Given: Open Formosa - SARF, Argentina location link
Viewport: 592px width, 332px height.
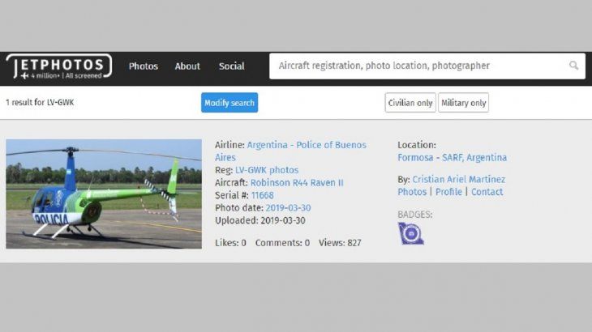Looking at the screenshot, I should point(452,158).
